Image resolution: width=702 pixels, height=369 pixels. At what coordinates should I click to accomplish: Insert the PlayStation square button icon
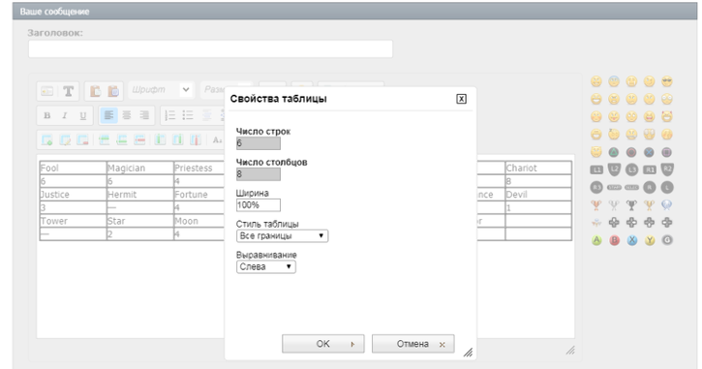[x=666, y=152]
